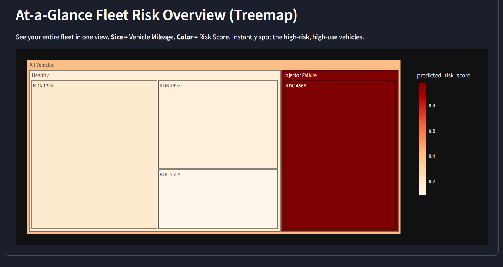The height and width of the screenshot is (267, 503).
Task: Click the 'See your entire fleet' description text
Action: point(190,37)
